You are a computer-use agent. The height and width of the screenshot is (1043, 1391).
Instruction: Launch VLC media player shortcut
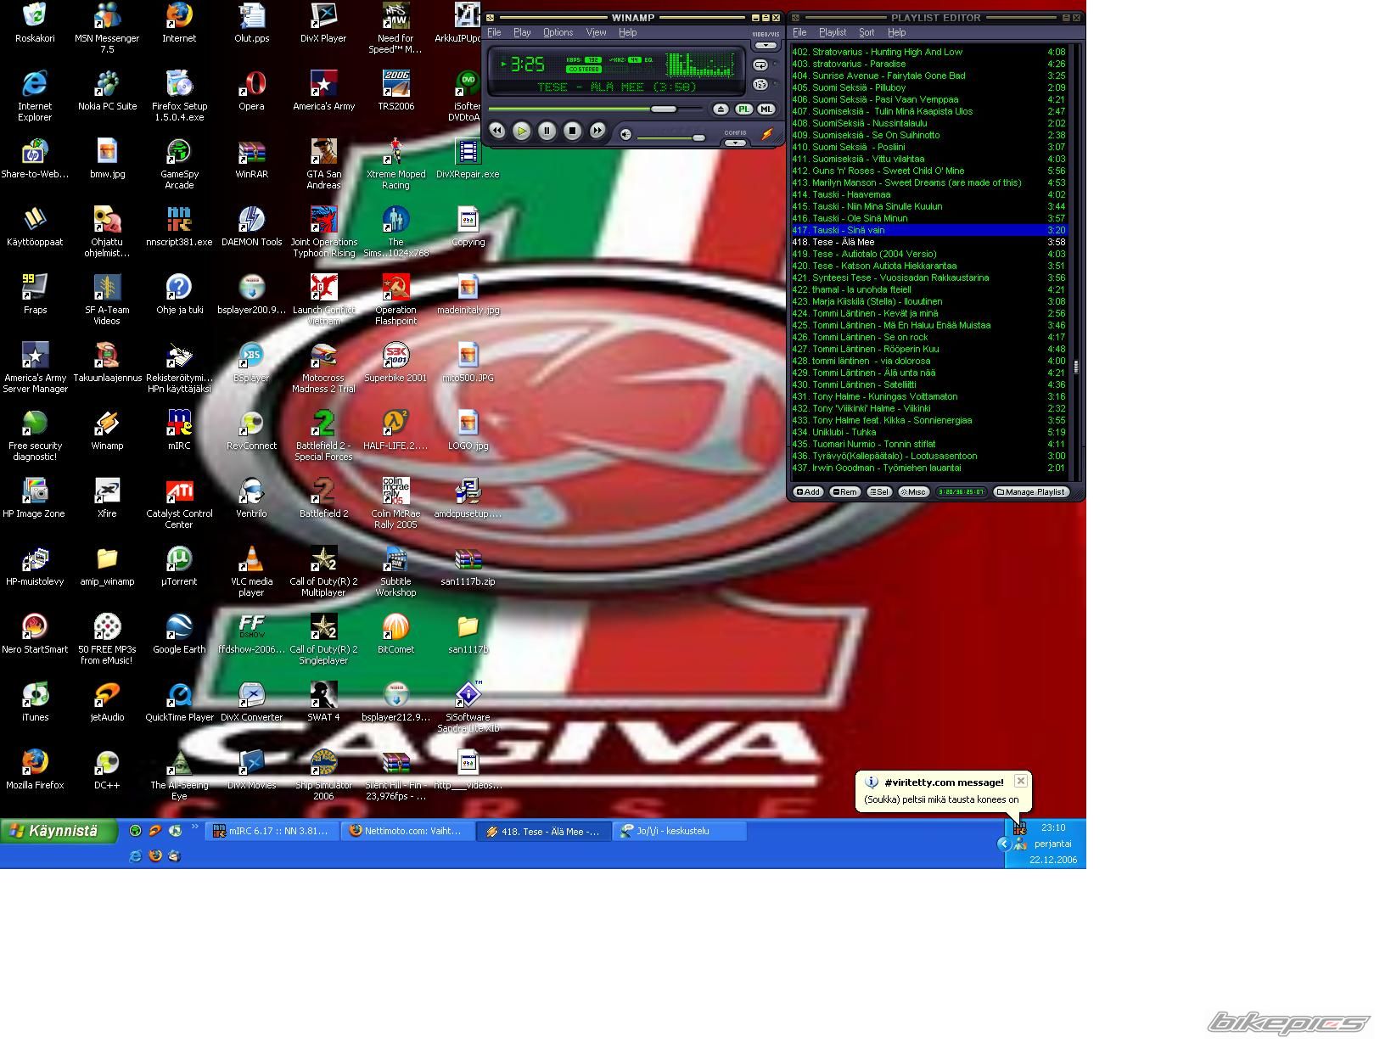251,570
